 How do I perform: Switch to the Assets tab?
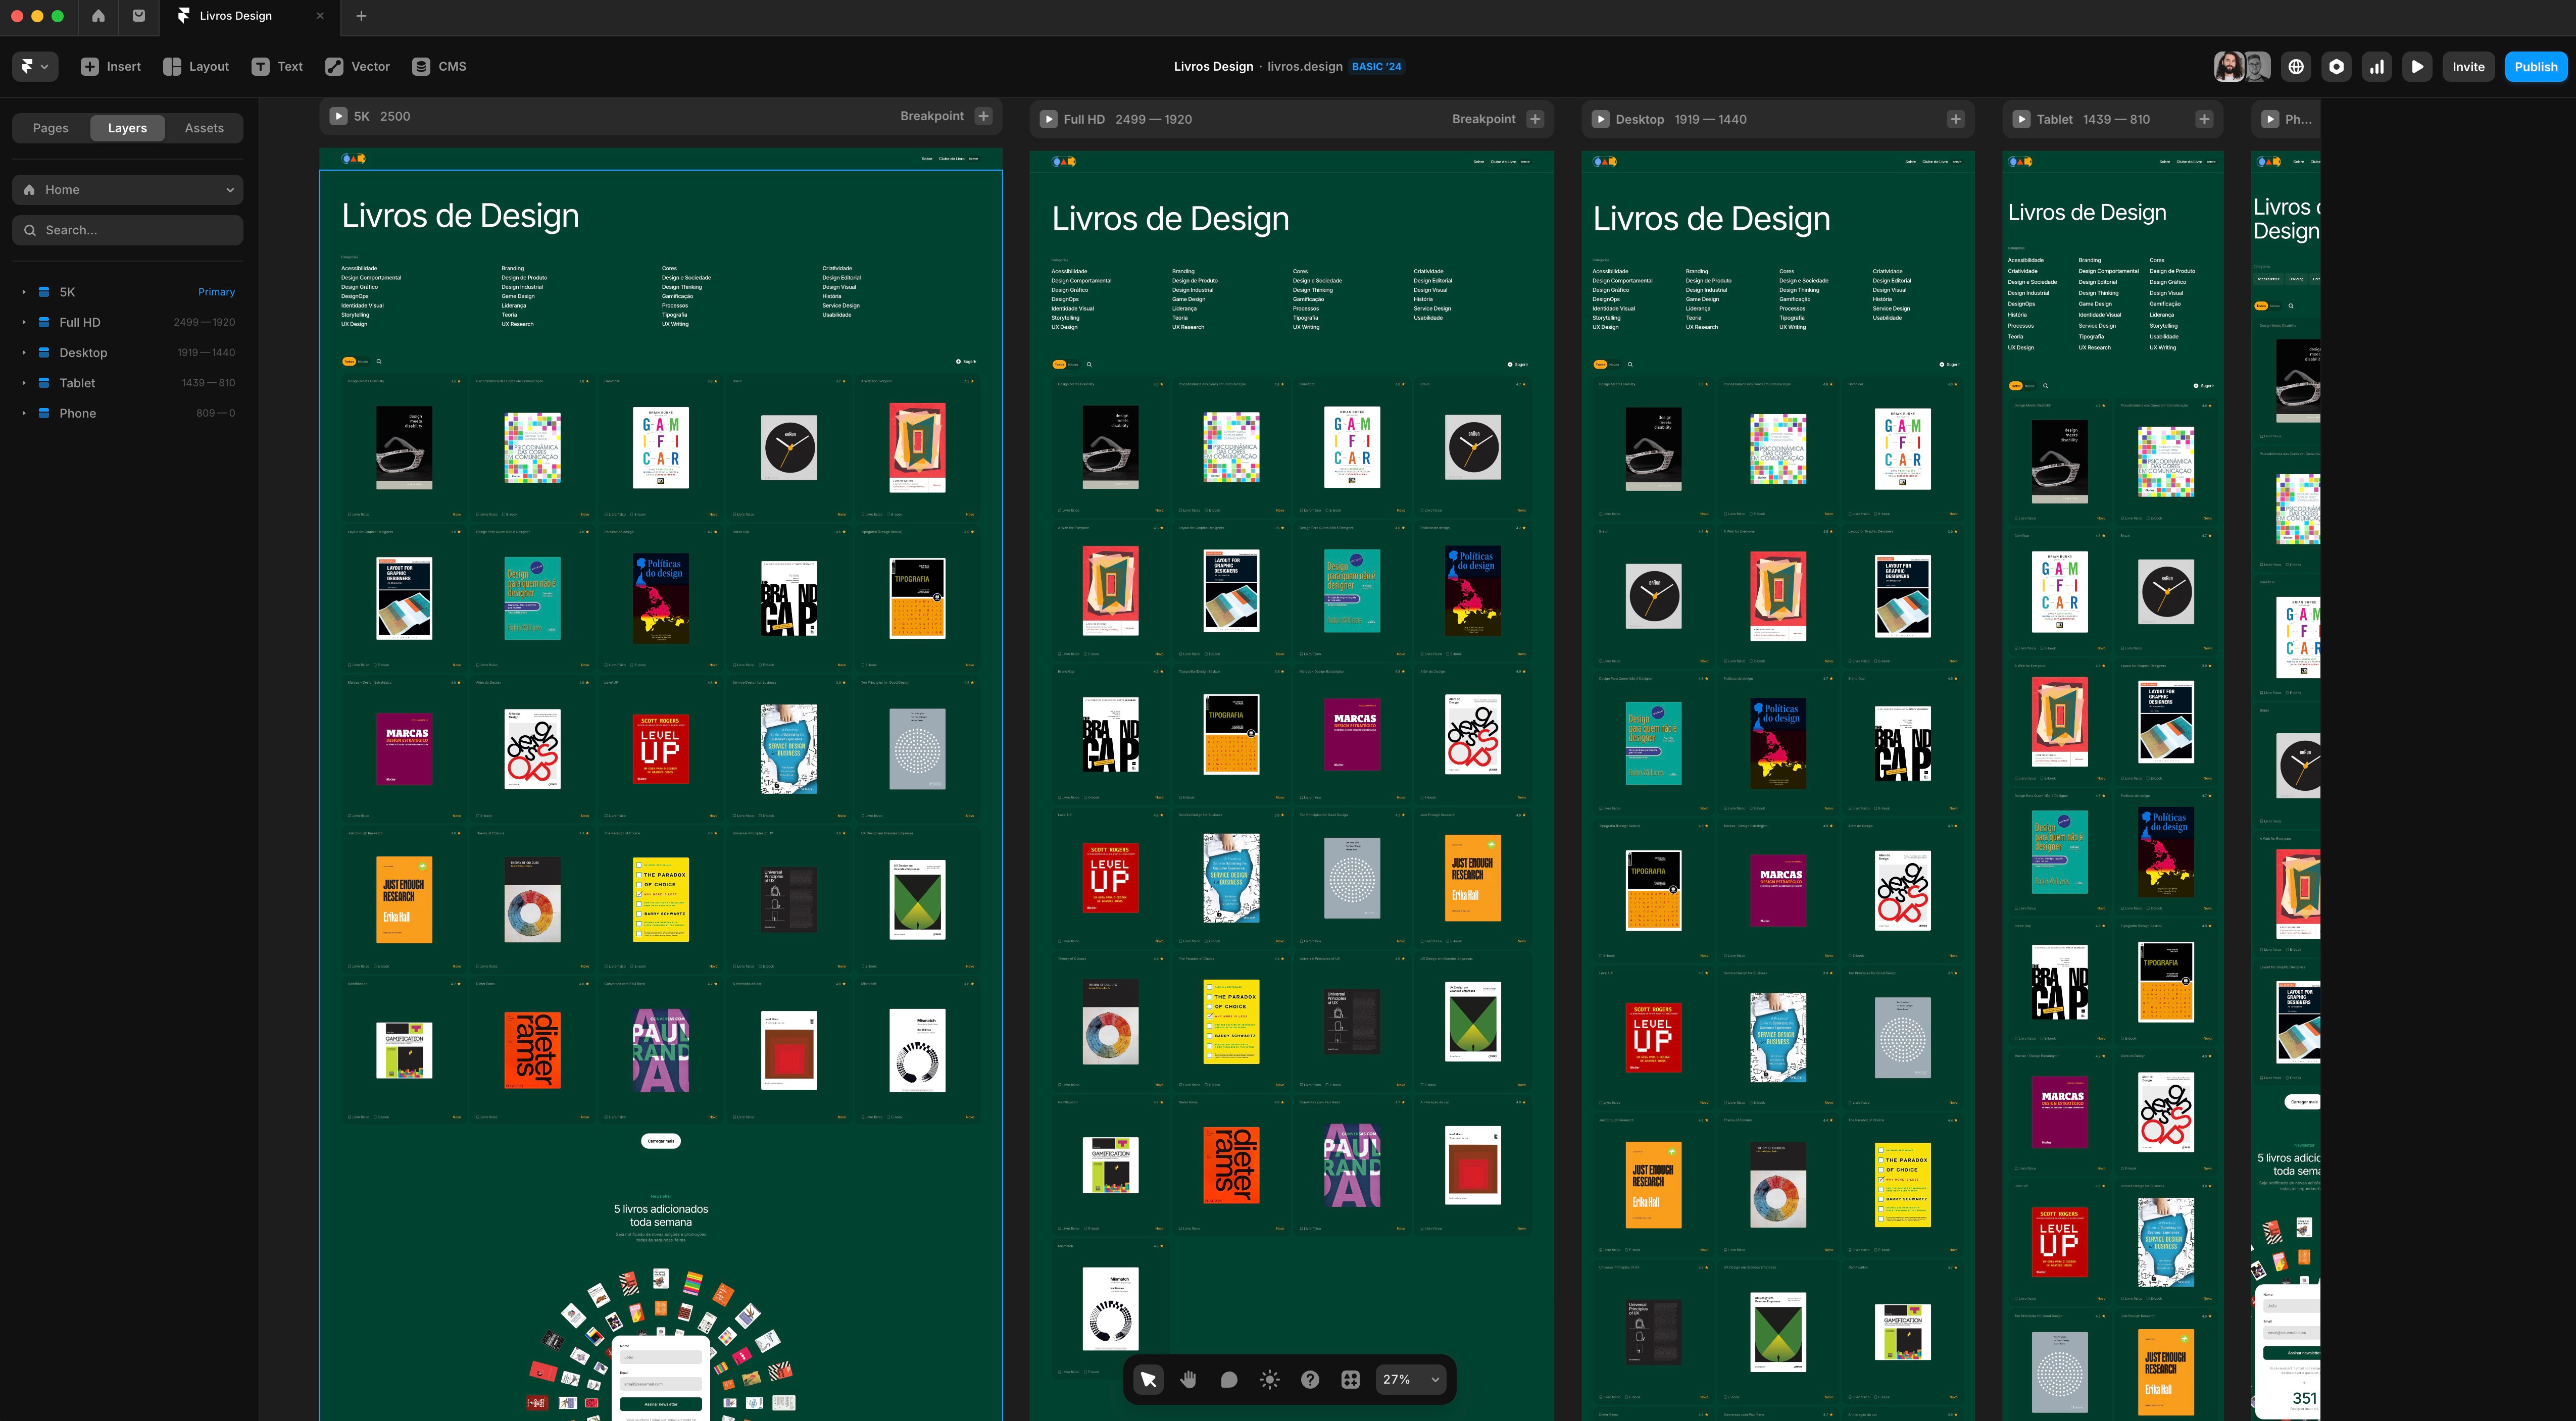coord(204,128)
